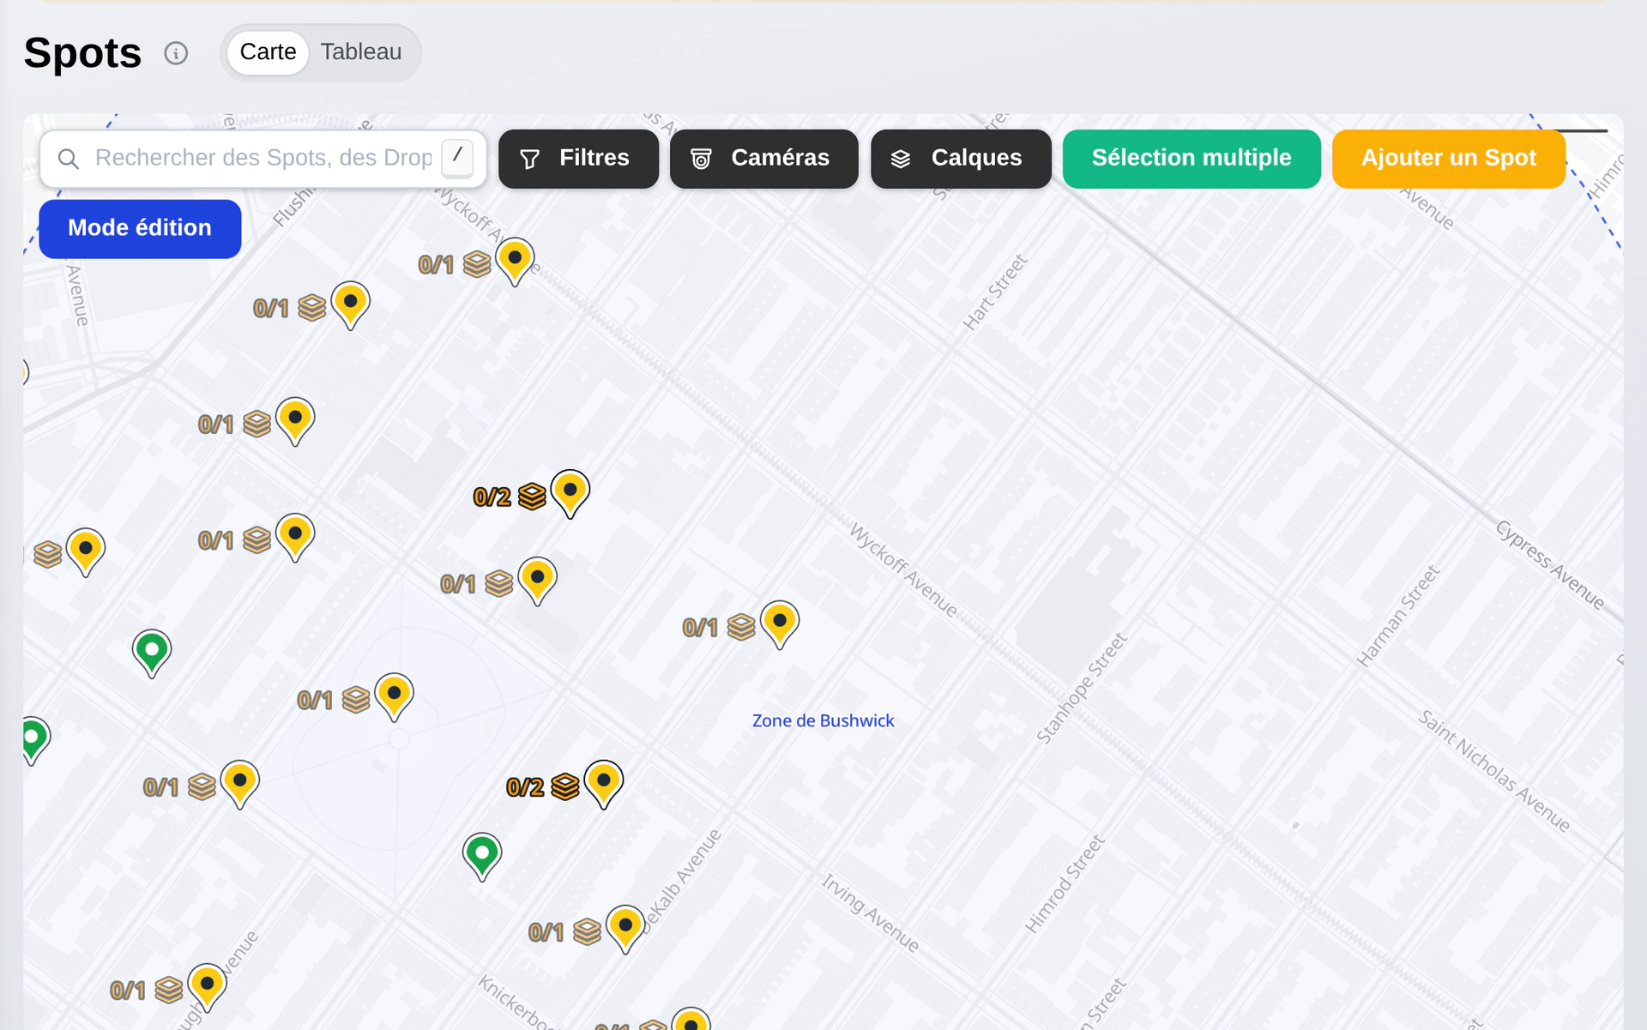Select the yellow pin beside DeKalb Avenue label
The height and width of the screenshot is (1030, 1647).
[x=625, y=929]
